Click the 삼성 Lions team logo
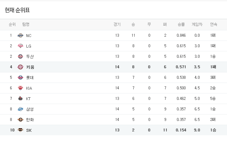Viewport: 227px width, 141px height. tap(20, 109)
